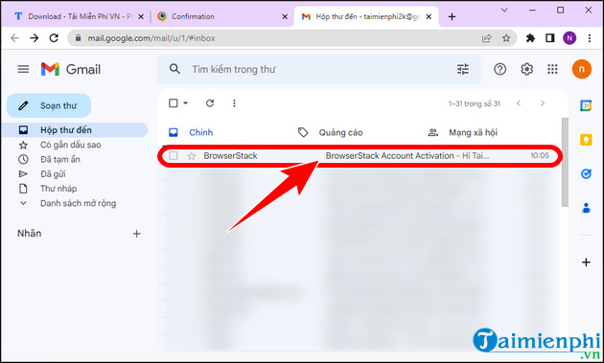Share this page icon in address bar
Viewport: 604px width, 363px height.
(x=486, y=38)
